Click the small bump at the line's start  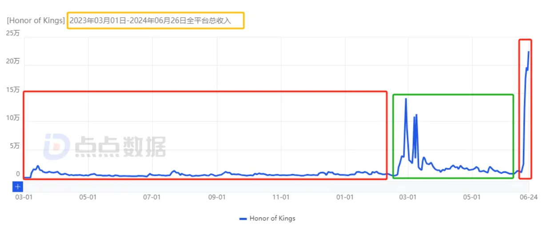38,166
